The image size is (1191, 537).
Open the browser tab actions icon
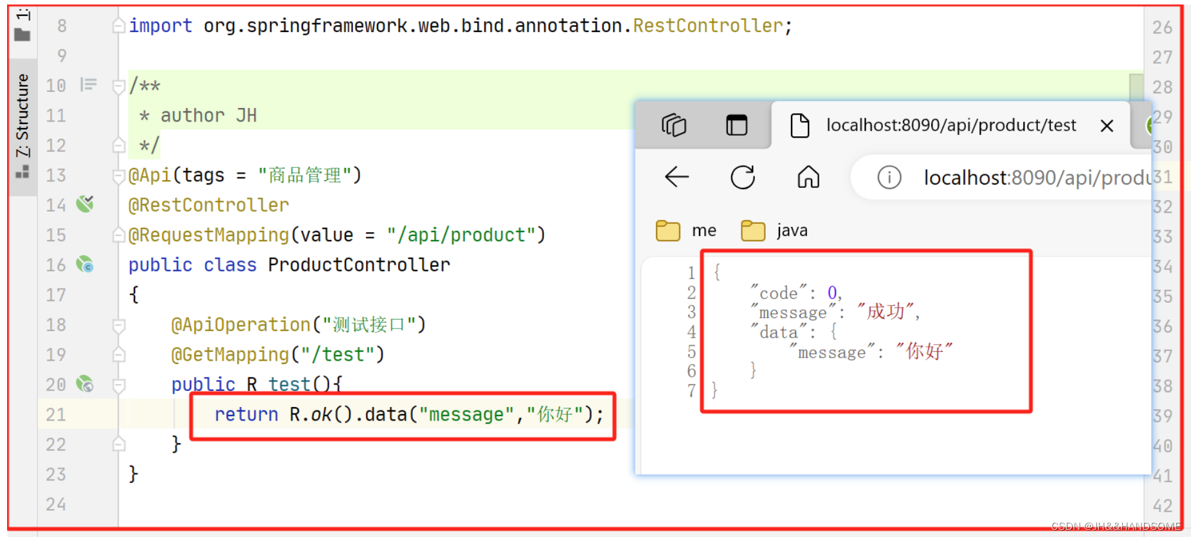tap(736, 125)
